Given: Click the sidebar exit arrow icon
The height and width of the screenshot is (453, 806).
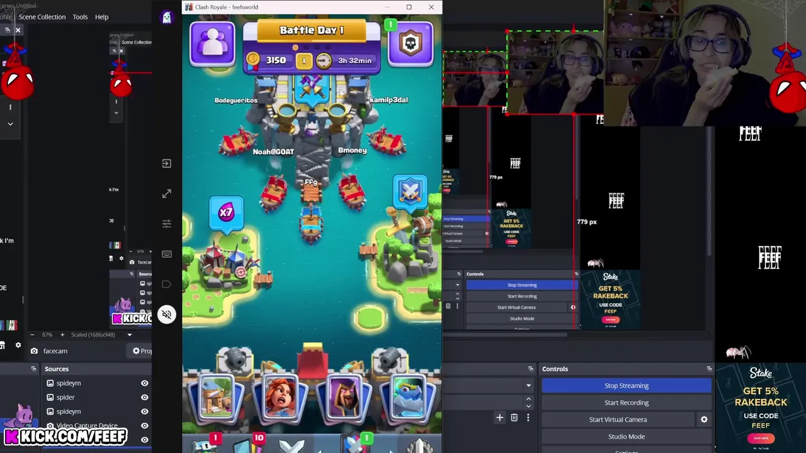Looking at the screenshot, I should (x=166, y=164).
